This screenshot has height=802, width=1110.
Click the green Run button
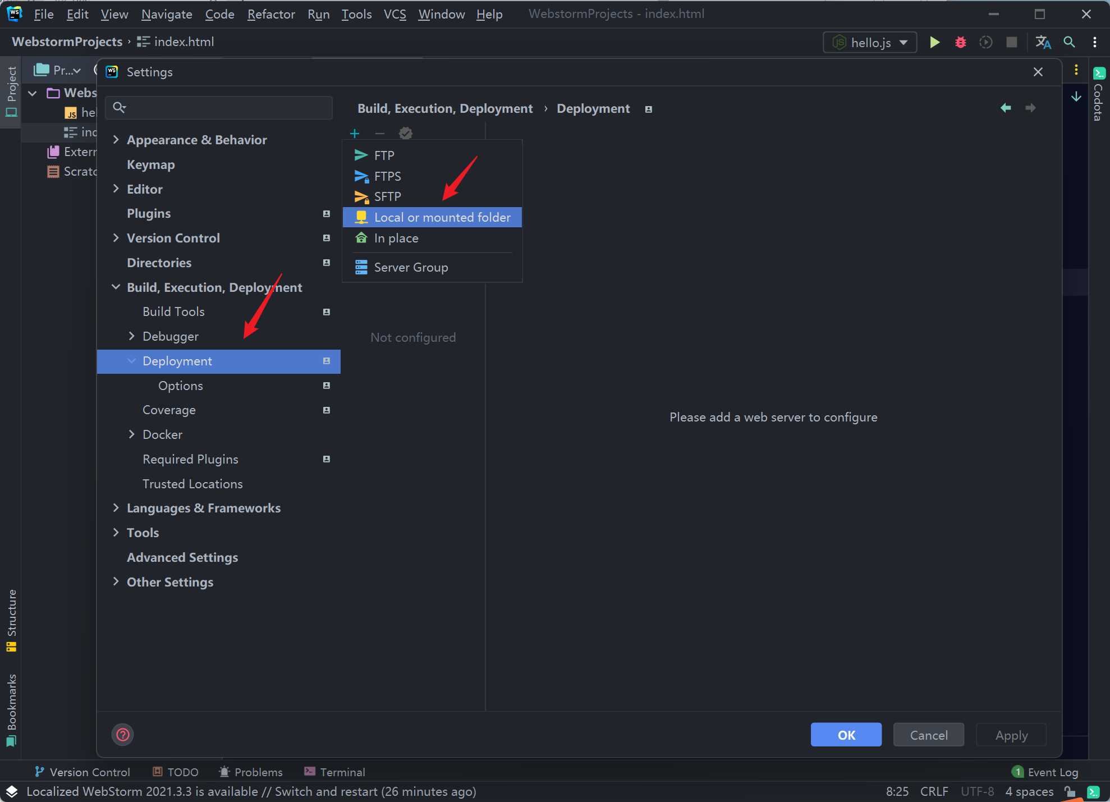click(x=934, y=42)
